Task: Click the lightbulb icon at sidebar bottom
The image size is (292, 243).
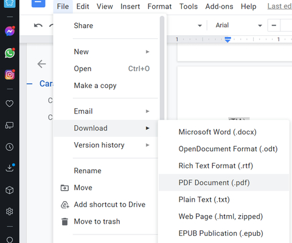Action: tap(10, 240)
